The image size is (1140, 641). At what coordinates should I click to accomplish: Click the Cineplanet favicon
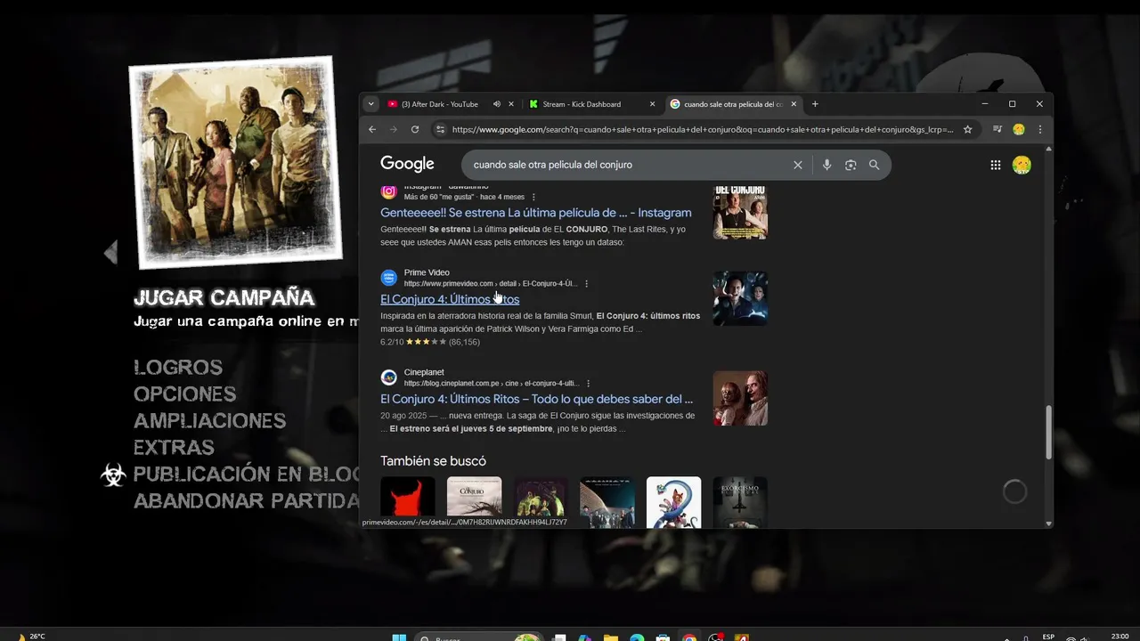[388, 377]
